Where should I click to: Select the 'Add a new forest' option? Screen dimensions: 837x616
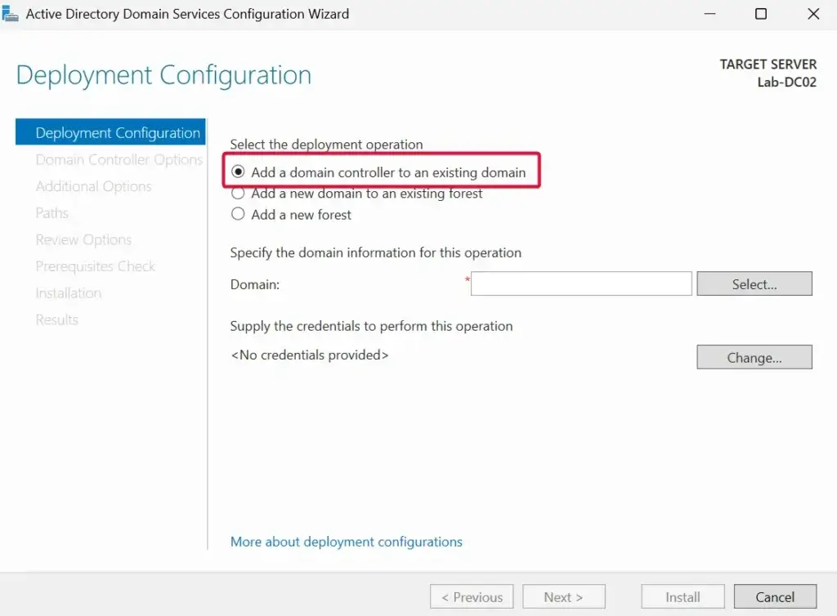(239, 215)
